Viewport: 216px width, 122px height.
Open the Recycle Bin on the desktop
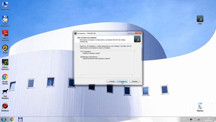[200, 107]
